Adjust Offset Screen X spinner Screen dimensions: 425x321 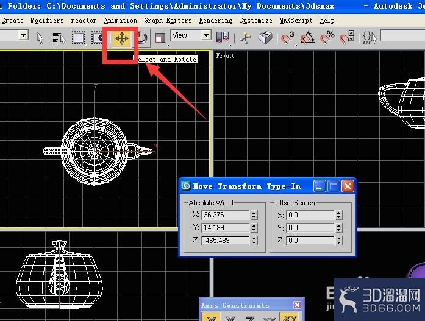pyautogui.click(x=338, y=215)
